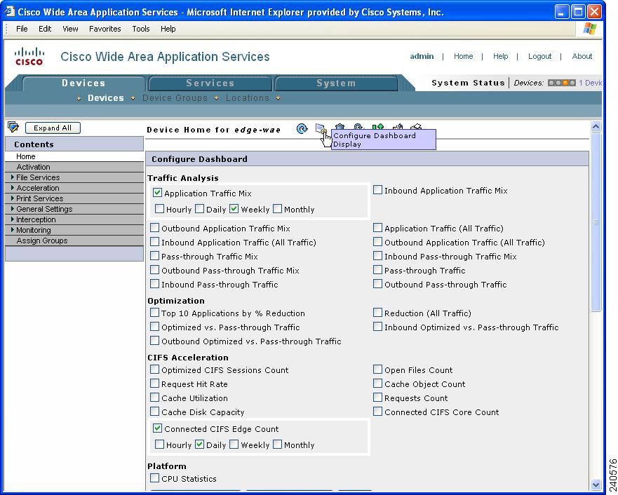Click the scrollbar down arrow
618x495 pixels.
(x=596, y=484)
